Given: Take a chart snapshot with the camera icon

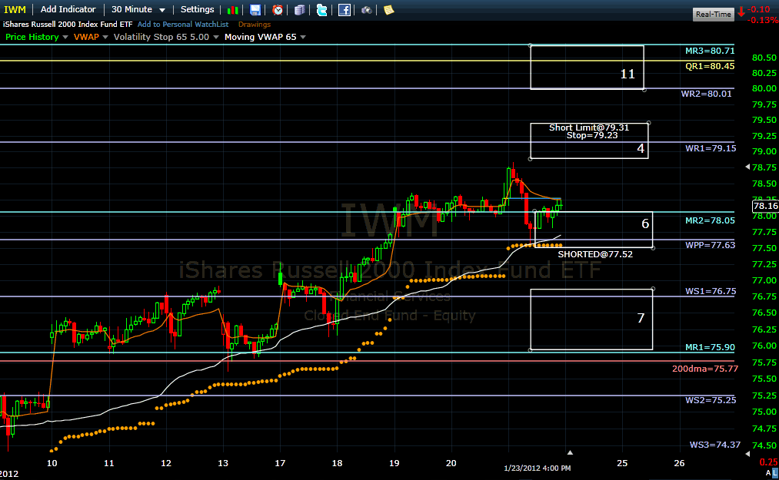Looking at the screenshot, I should point(367,10).
